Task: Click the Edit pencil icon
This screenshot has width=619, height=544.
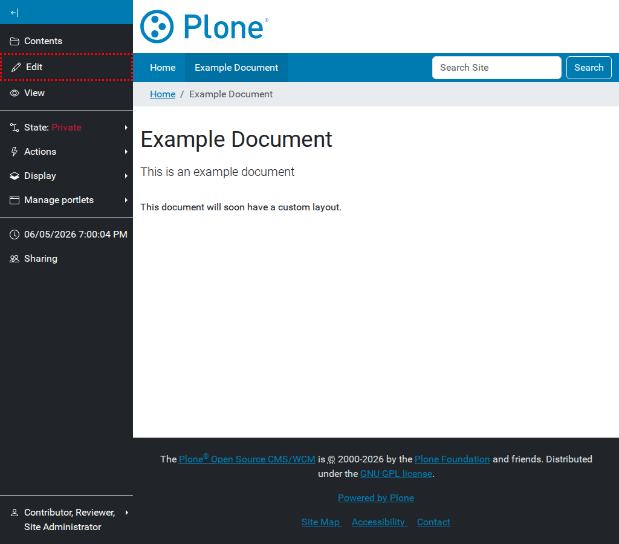Action: (16, 67)
